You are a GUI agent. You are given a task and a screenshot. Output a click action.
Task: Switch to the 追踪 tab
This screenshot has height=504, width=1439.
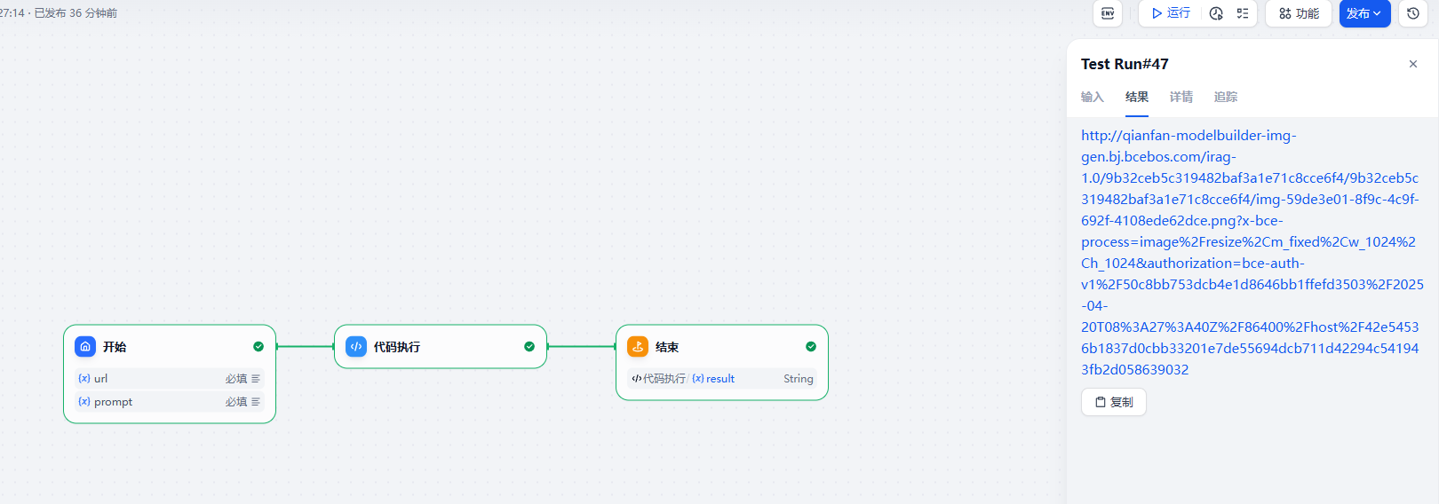[x=1225, y=97]
